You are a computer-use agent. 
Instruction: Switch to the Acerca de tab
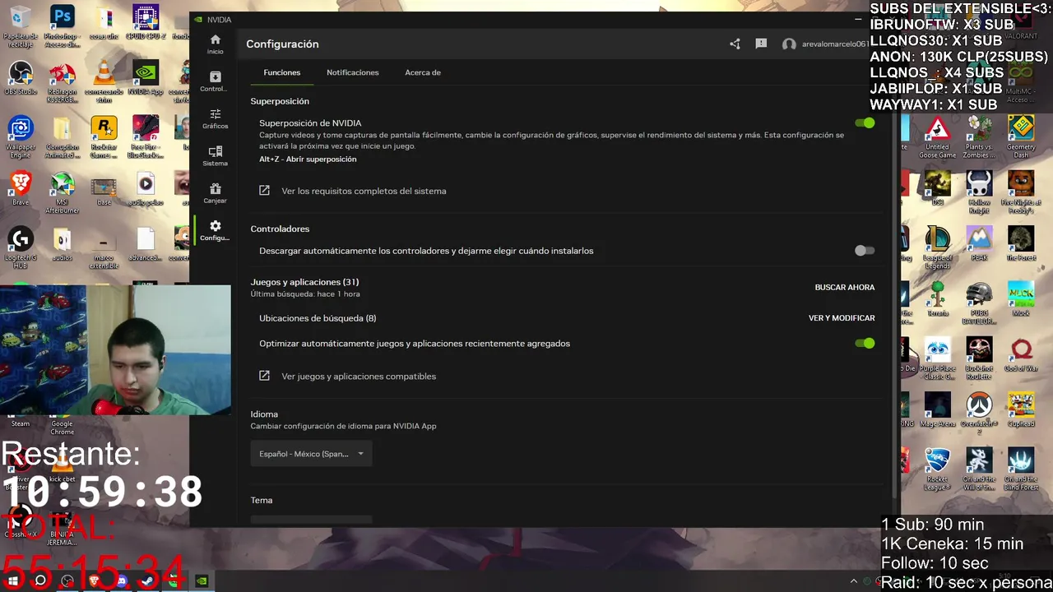[423, 72]
